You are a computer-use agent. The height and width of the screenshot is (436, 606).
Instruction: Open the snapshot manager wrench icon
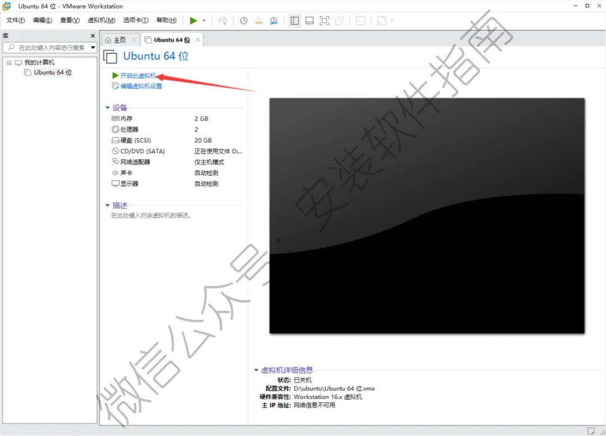274,21
